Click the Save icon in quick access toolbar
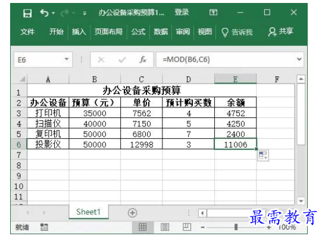The height and width of the screenshot is (236, 322). pyautogui.click(x=27, y=14)
